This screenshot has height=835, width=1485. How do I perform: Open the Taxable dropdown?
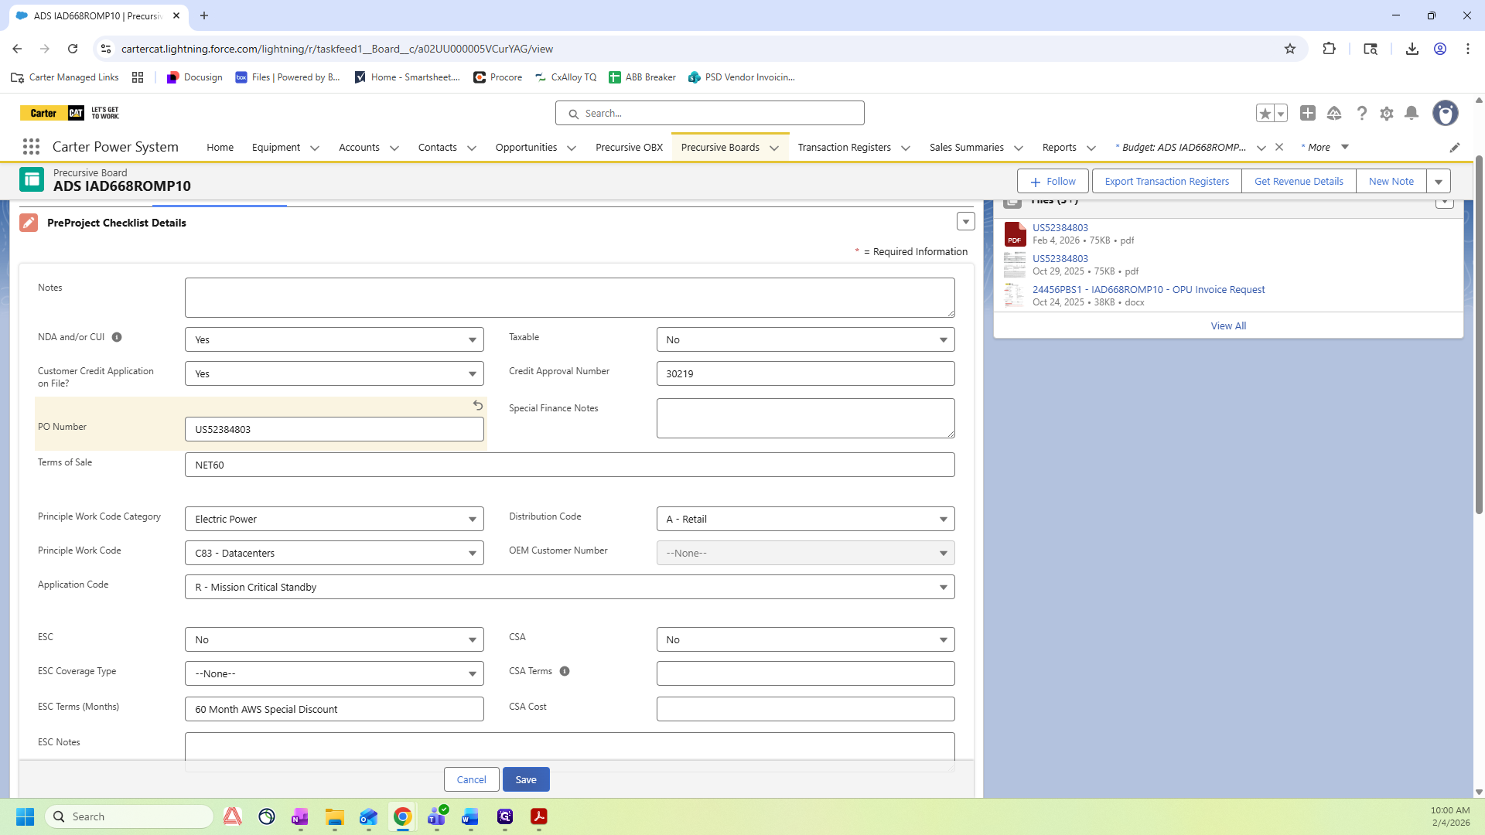tap(805, 339)
